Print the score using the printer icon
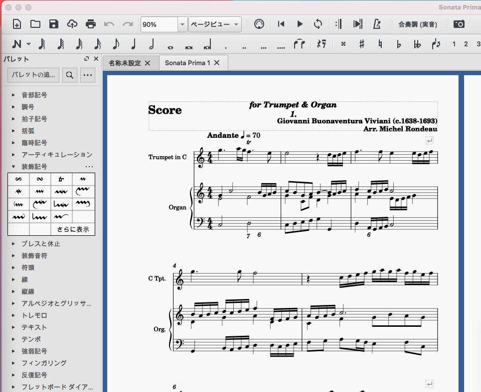This screenshot has height=392, width=481. (90, 24)
